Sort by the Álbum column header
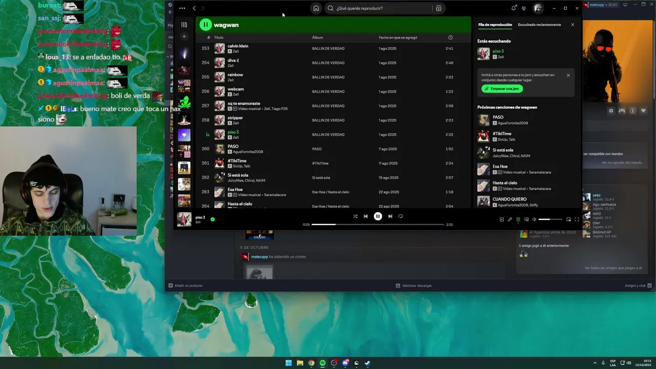The height and width of the screenshot is (369, 656). pos(317,37)
